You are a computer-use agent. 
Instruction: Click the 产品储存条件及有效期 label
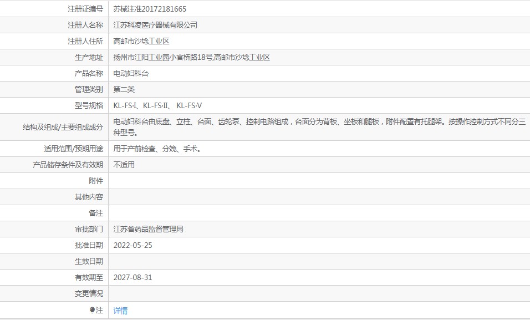[x=68, y=165]
